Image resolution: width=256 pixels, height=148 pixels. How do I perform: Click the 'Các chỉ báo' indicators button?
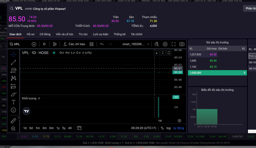click(x=74, y=44)
